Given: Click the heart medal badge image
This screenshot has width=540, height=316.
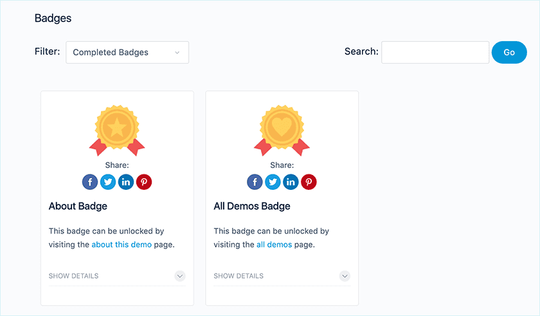Looking at the screenshot, I should pyautogui.click(x=282, y=129).
